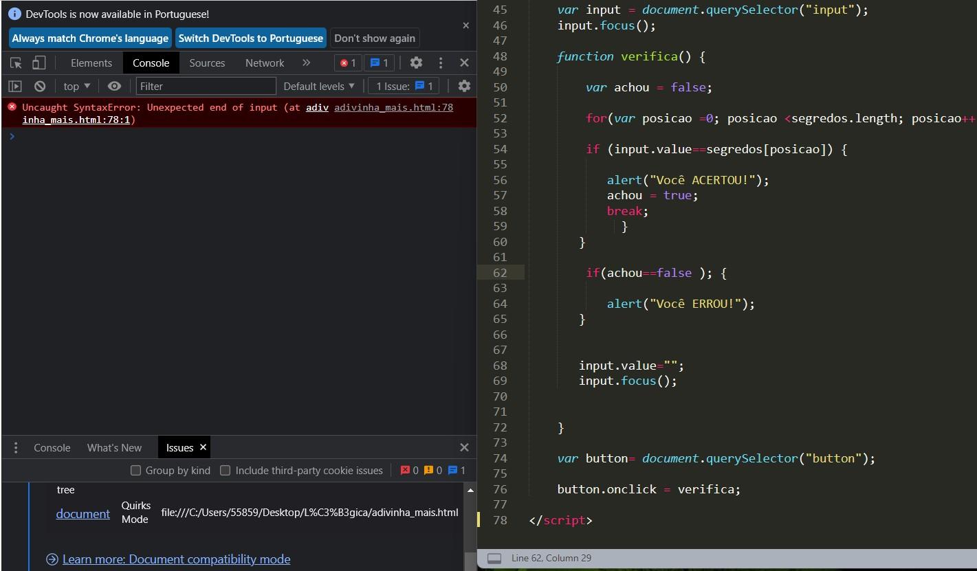Click the info icon in language infobar
Viewport: 977px width, 571px height.
(14, 14)
